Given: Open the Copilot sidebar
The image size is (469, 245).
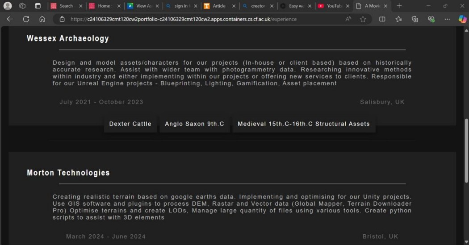Looking at the screenshot, I should click(x=462, y=19).
